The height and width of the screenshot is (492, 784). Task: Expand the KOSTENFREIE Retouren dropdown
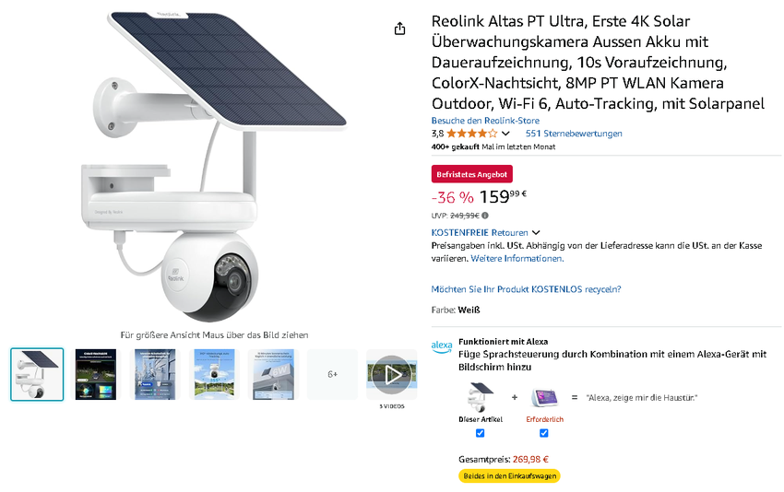[536, 233]
